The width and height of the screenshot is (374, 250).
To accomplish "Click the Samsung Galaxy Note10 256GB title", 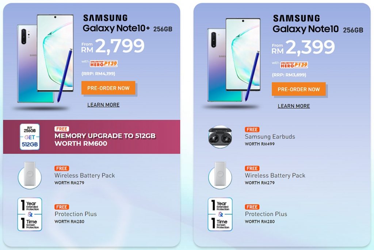I will (x=318, y=24).
